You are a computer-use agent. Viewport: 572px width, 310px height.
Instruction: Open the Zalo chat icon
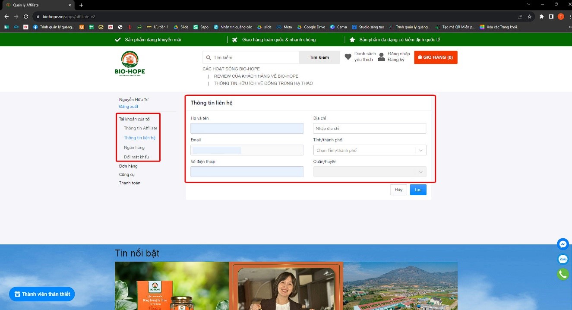pyautogui.click(x=563, y=259)
